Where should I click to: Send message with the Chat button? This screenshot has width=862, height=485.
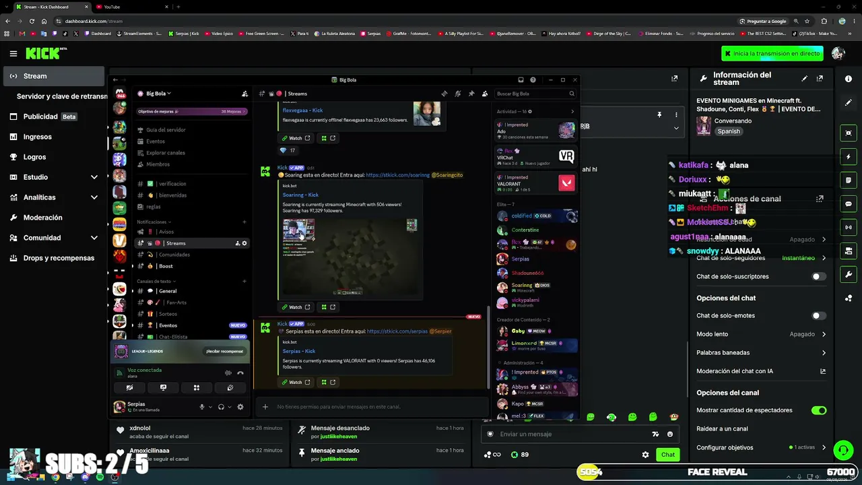[667, 455]
